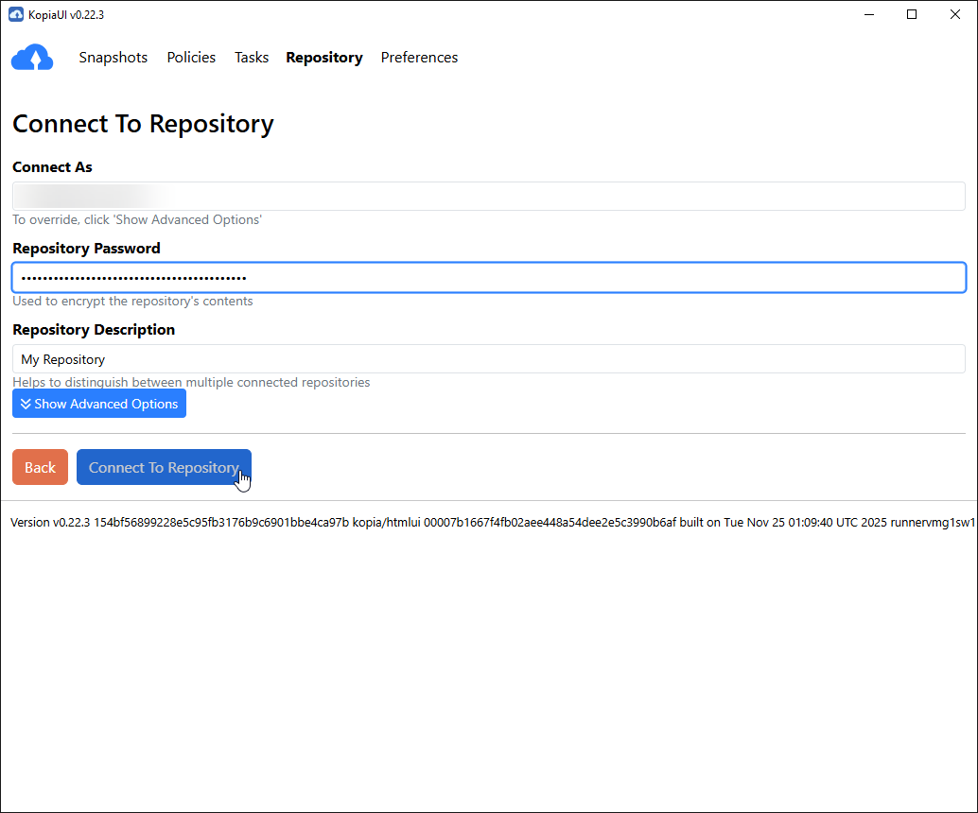
Task: Maximize the KopiaUI window
Action: (911, 14)
